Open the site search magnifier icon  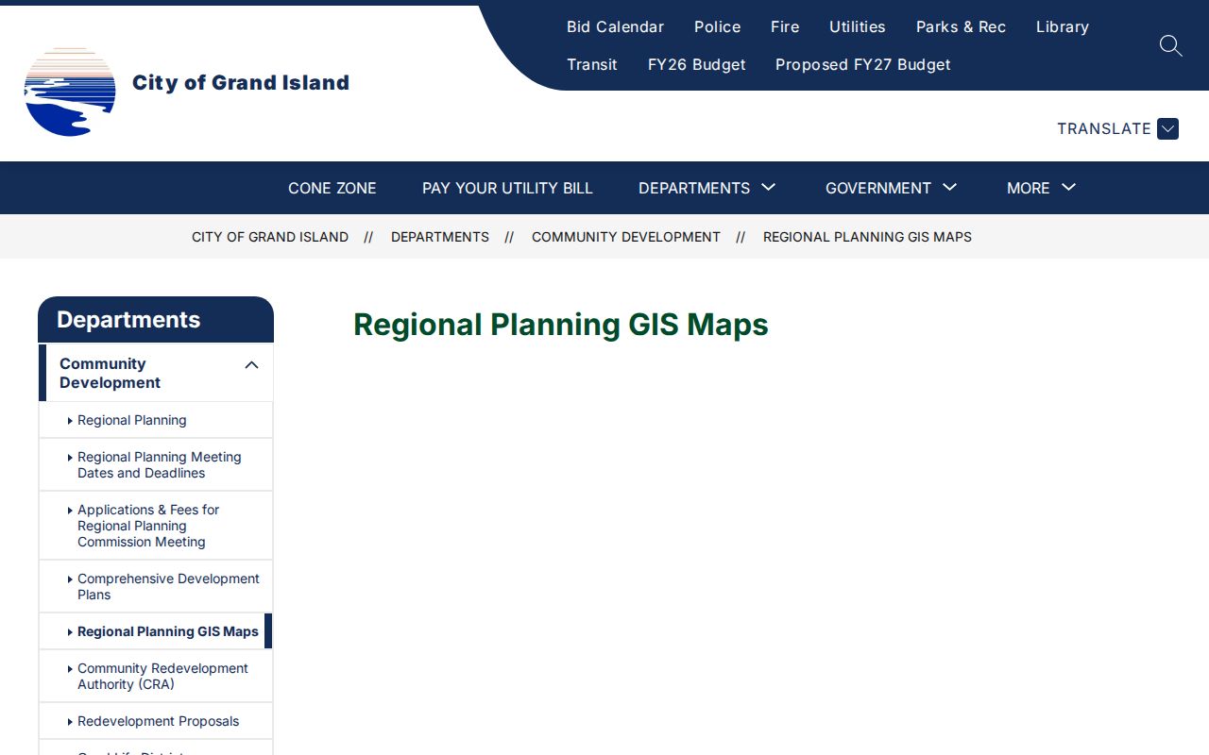point(1170,45)
